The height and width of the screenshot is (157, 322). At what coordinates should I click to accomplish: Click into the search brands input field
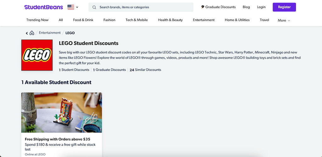tap(145, 7)
